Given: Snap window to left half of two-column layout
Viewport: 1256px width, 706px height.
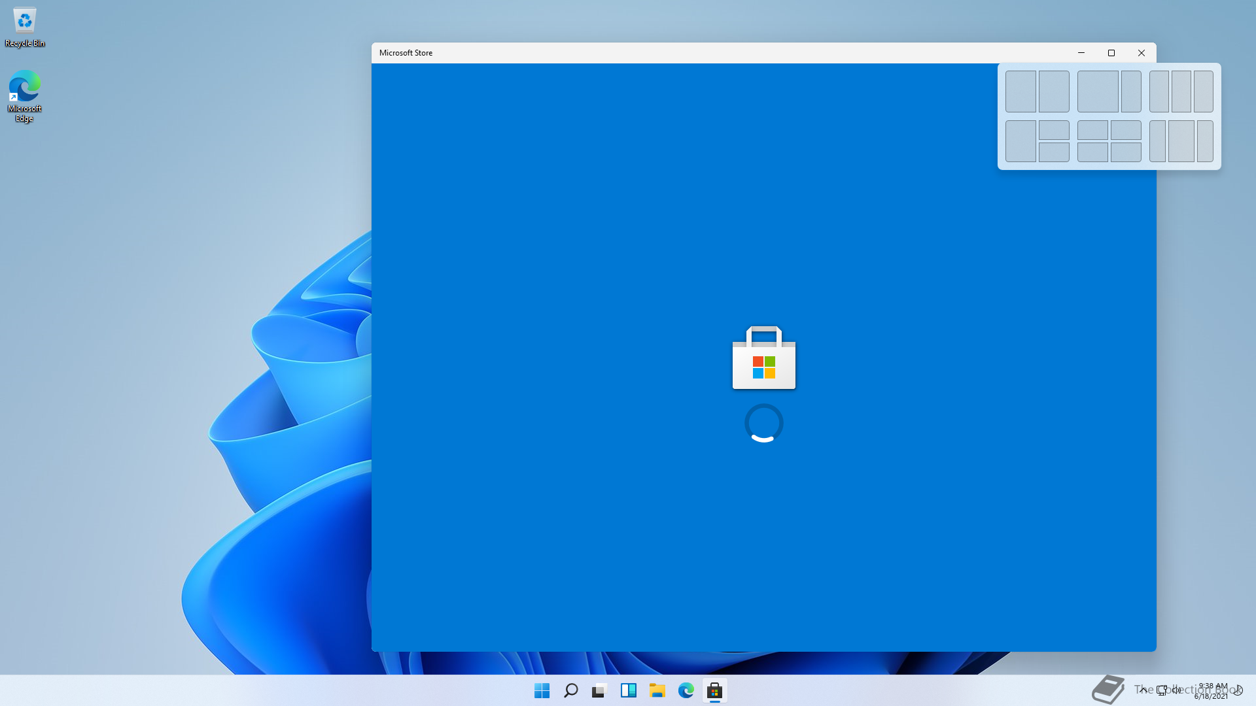Looking at the screenshot, I should [1020, 92].
